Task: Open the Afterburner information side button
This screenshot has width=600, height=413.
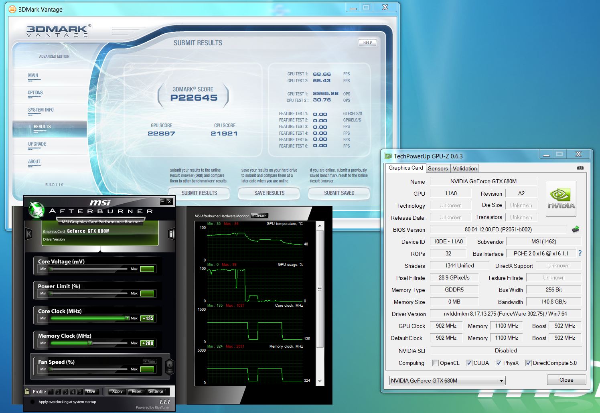Action: tap(171, 233)
